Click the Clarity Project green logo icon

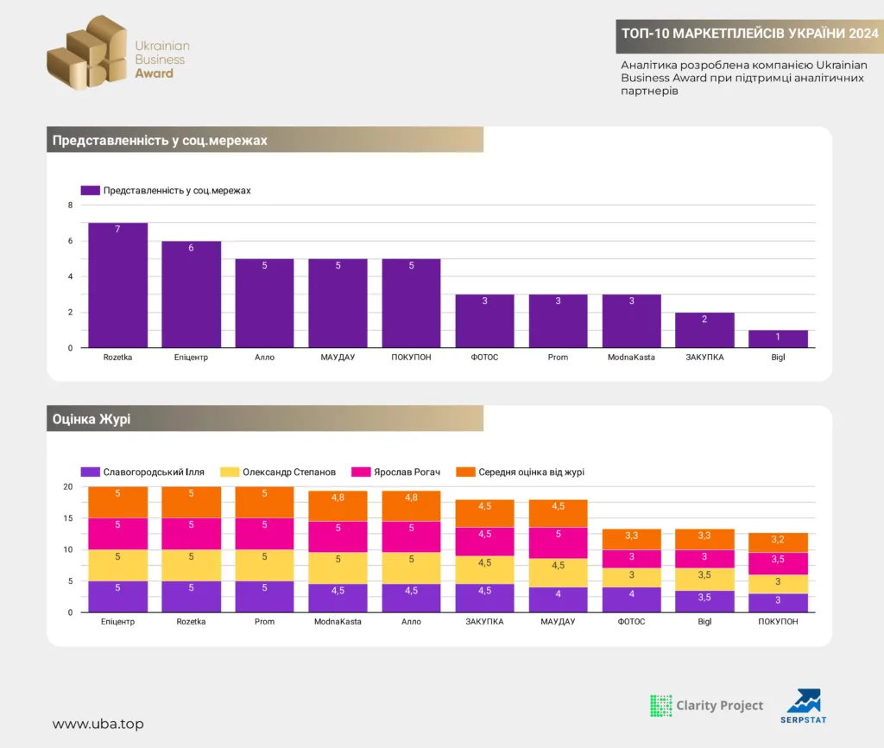[x=660, y=706]
